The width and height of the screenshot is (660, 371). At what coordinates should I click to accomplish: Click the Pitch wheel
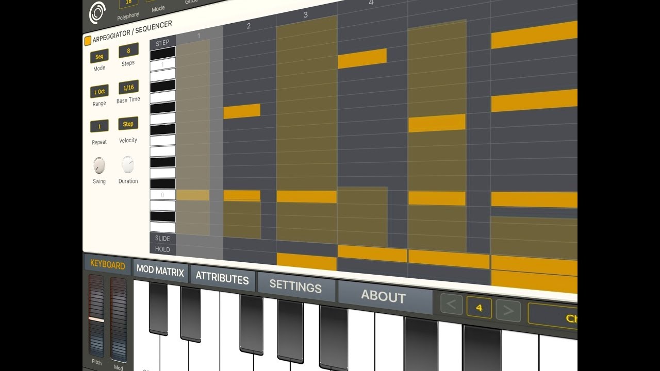pos(96,315)
